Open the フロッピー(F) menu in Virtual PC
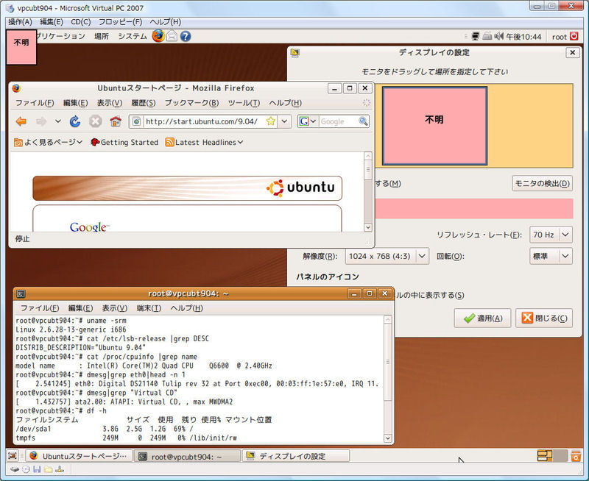This screenshot has height=481, width=589. [x=120, y=22]
